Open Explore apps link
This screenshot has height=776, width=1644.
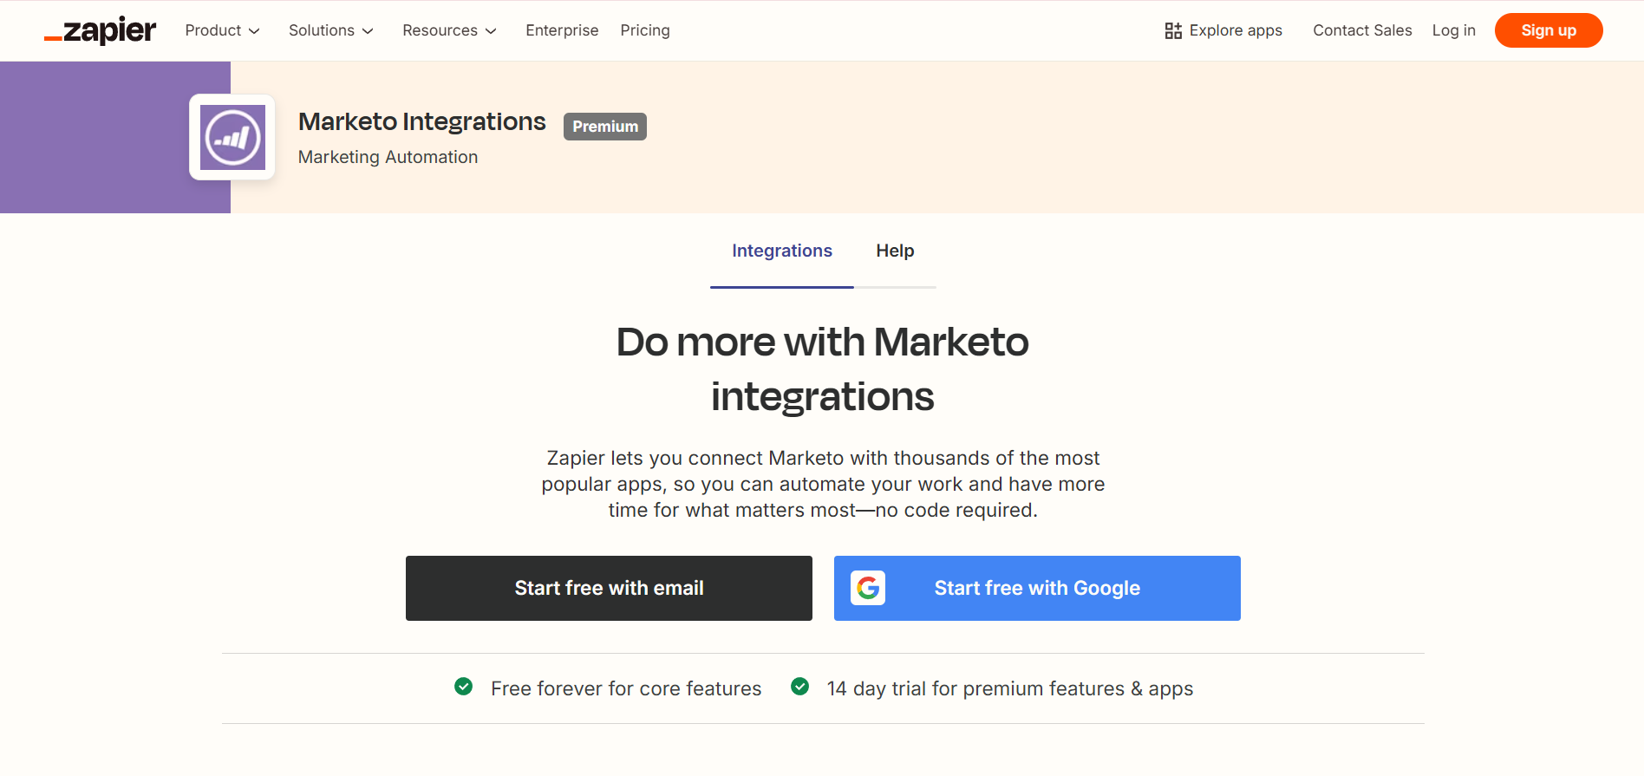point(1223,30)
